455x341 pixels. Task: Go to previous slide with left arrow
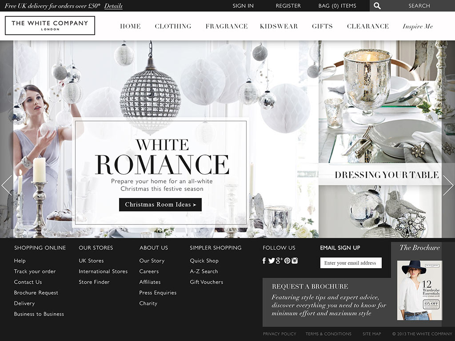(x=6, y=185)
